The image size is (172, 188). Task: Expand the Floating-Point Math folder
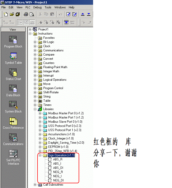35,67
